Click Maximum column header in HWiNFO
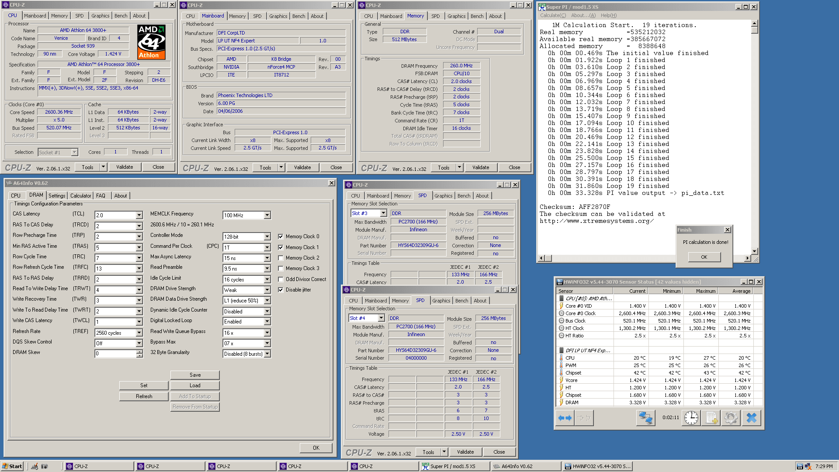The width and height of the screenshot is (839, 472). click(700, 291)
